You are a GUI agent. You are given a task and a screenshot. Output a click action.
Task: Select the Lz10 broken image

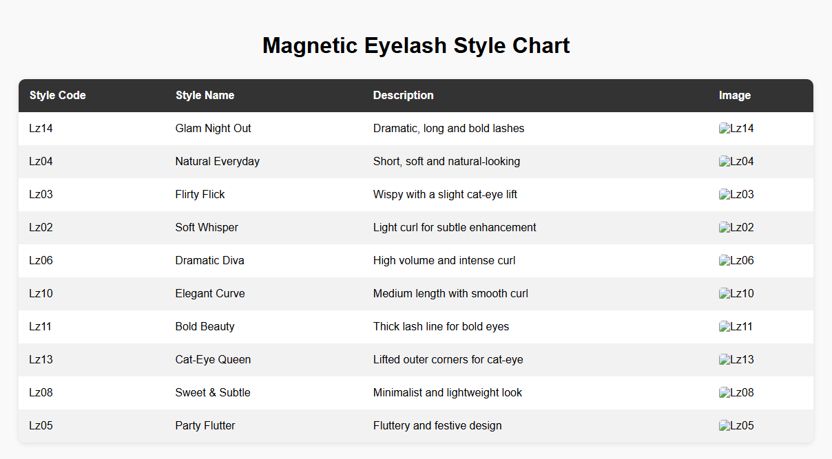pyautogui.click(x=736, y=294)
